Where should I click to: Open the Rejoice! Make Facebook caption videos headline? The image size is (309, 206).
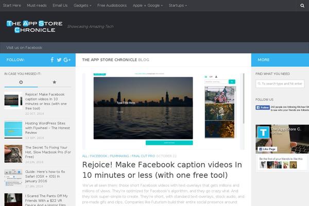(x=162, y=170)
